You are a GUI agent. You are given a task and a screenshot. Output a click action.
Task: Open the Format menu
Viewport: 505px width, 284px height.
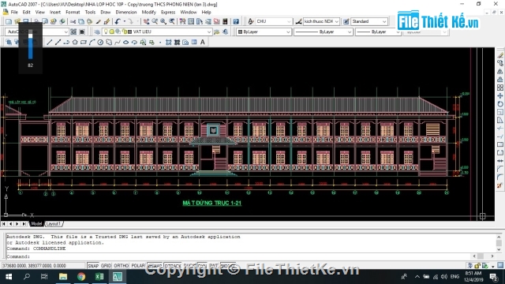tap(73, 13)
